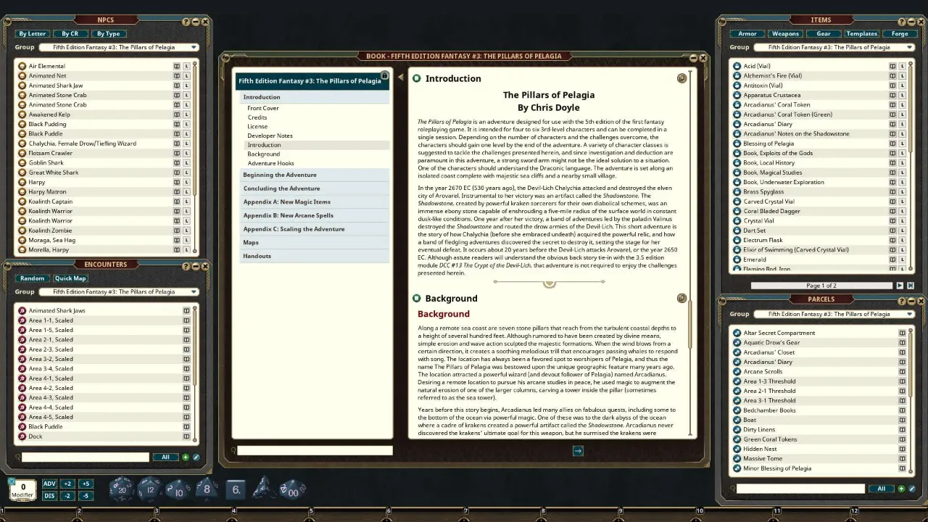Open the Altar Secret Compartment parcel icon

coord(737,333)
